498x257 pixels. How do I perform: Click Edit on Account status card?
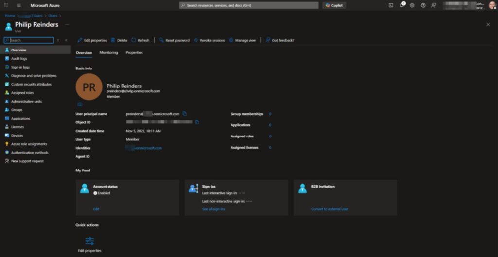coord(96,209)
